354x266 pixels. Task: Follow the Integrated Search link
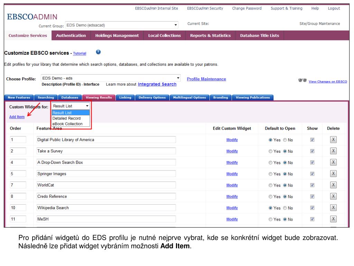click(157, 84)
